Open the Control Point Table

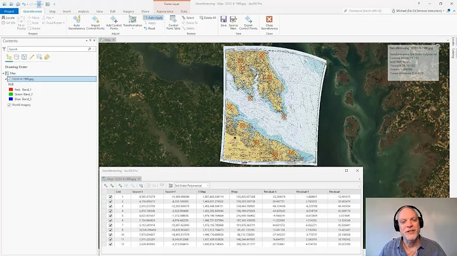(x=173, y=23)
